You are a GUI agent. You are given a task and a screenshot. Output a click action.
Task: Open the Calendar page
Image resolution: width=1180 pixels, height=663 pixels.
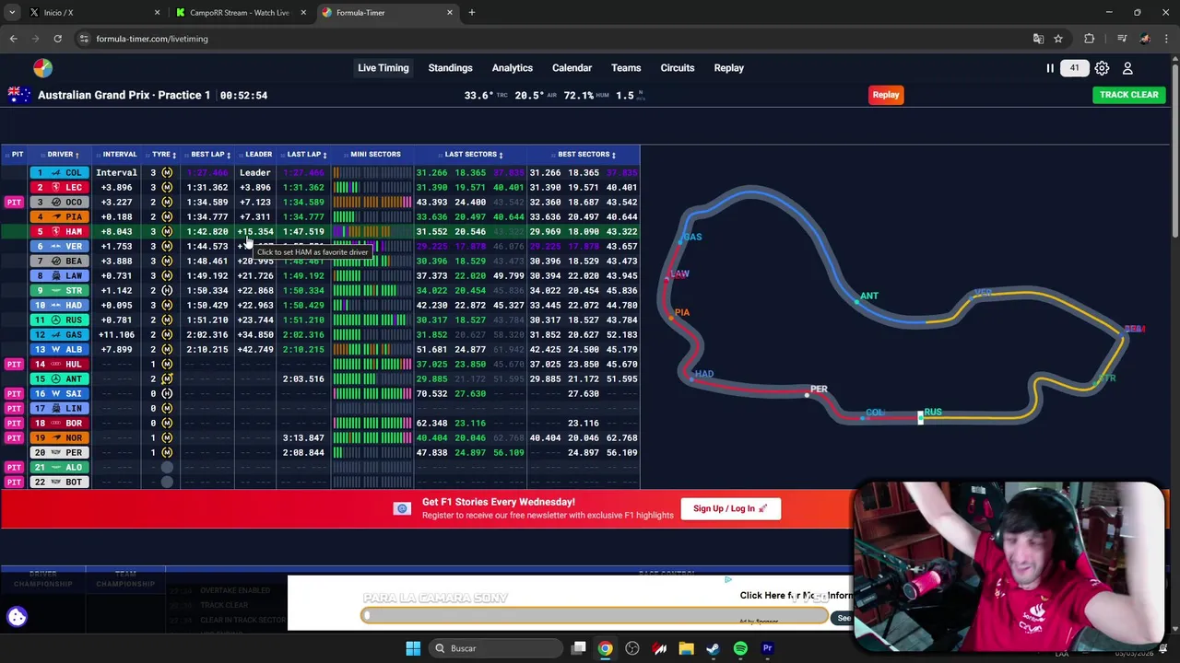pyautogui.click(x=572, y=68)
